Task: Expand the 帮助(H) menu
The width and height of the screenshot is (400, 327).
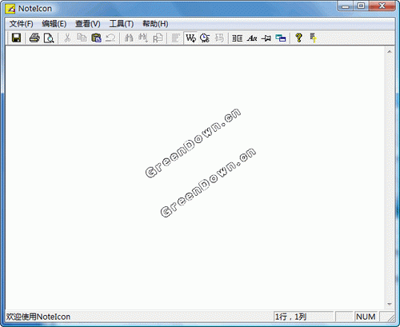Action: 155,24
